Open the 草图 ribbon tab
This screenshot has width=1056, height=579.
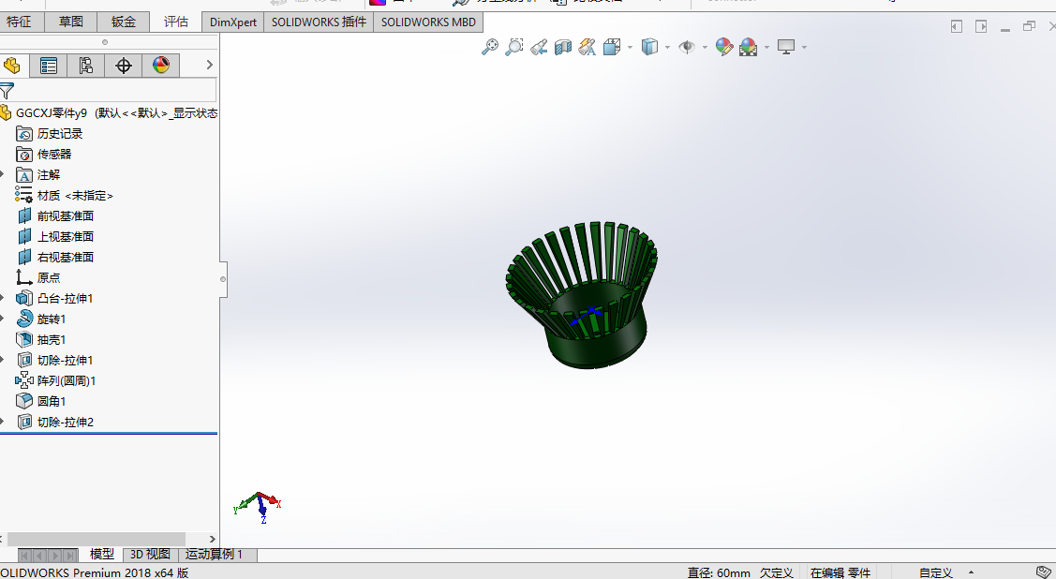pos(70,22)
